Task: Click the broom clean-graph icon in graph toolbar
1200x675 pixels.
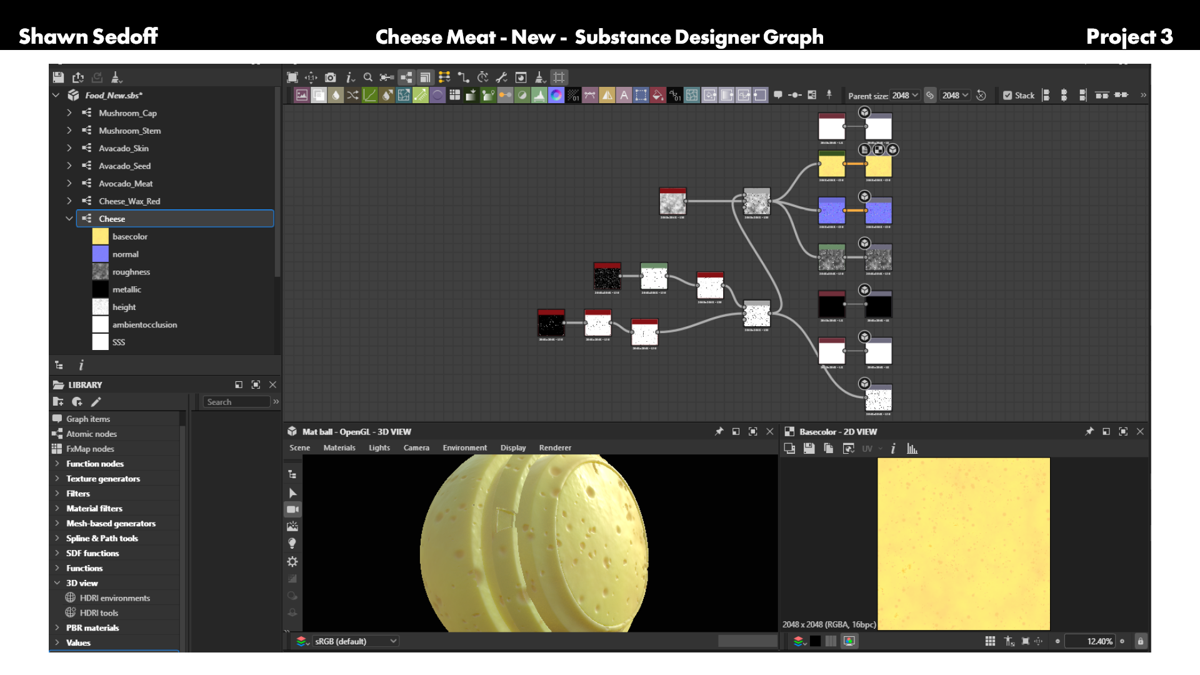Action: tap(541, 77)
